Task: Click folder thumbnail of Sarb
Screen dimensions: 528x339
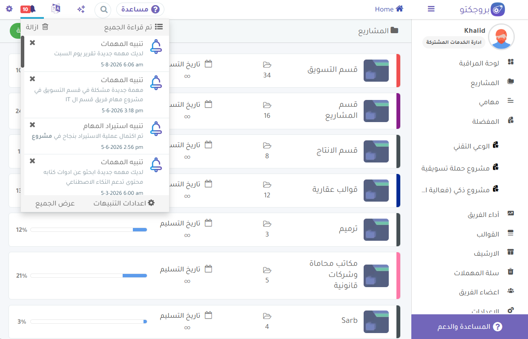Action: [x=376, y=322]
